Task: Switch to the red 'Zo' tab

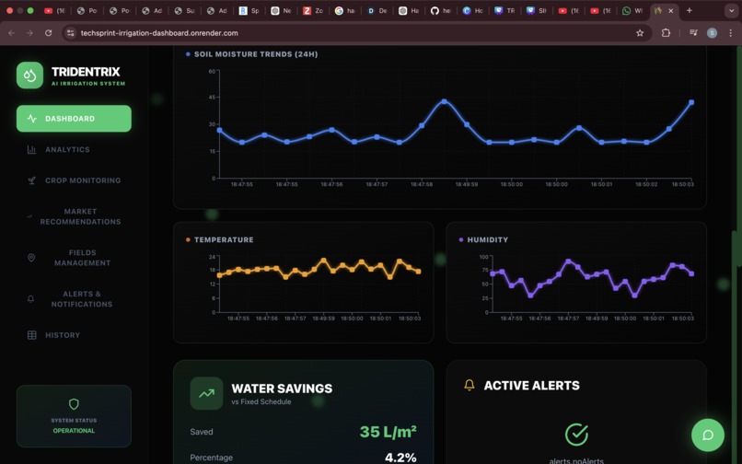Action: (x=313, y=10)
